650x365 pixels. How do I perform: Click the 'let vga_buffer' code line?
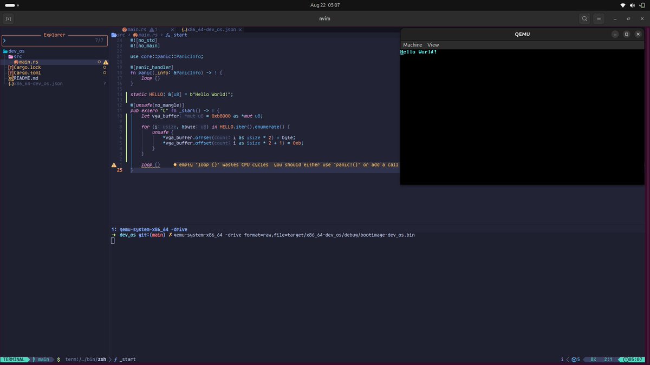click(x=201, y=116)
